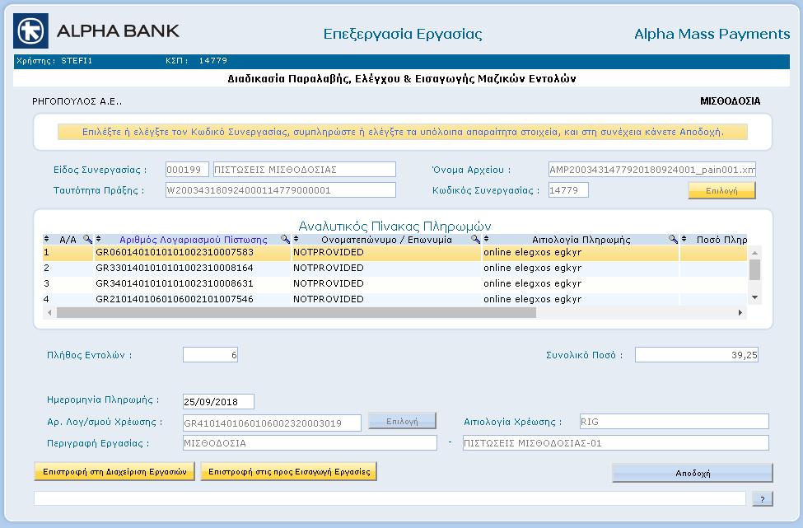
Task: Select account GR0601401010101002310007583
Action: coord(174,253)
